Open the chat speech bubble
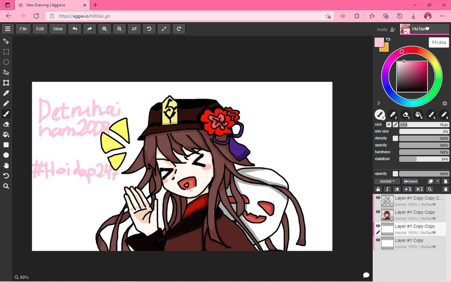Viewport: 451px width, 282px height. pyautogui.click(x=366, y=275)
